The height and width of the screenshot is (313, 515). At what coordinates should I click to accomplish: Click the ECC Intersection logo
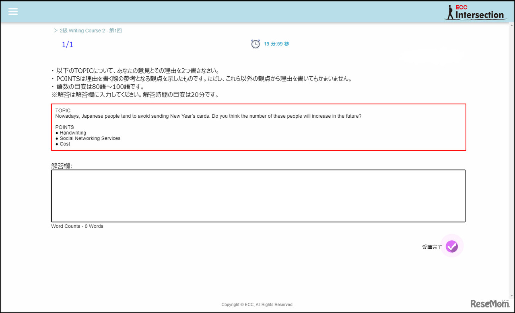point(476,11)
